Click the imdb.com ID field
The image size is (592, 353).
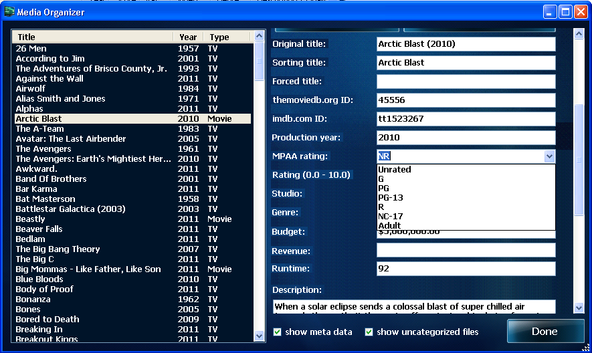coord(466,118)
